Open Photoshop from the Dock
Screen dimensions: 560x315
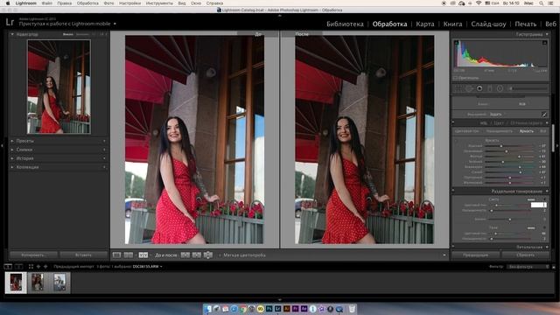tap(269, 309)
